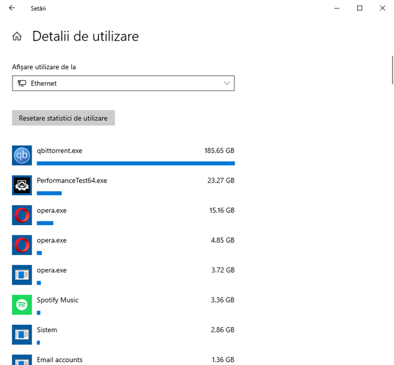Click the Detalii de utilizare heading
This screenshot has width=394, height=365.
click(x=86, y=36)
